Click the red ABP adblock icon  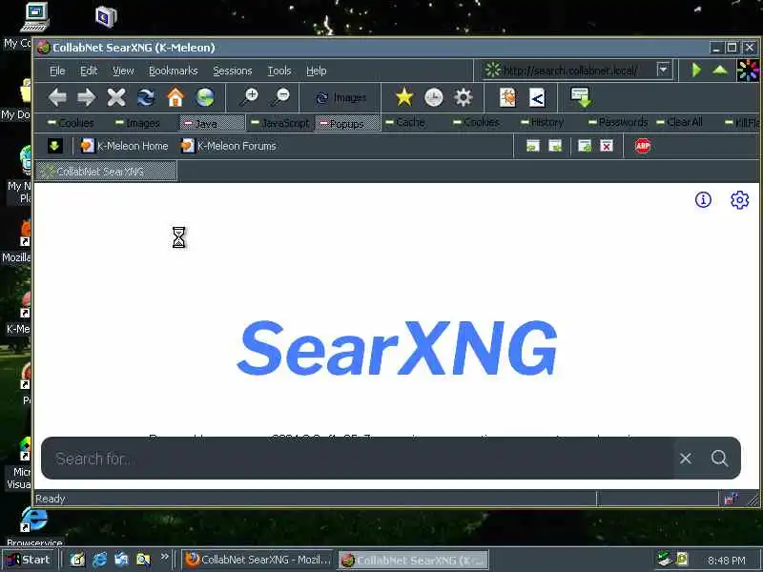coord(643,146)
